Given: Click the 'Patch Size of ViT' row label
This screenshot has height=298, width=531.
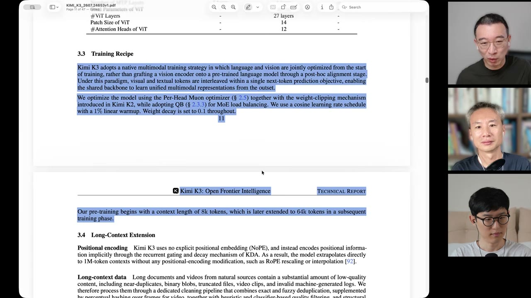Looking at the screenshot, I should click(x=110, y=22).
